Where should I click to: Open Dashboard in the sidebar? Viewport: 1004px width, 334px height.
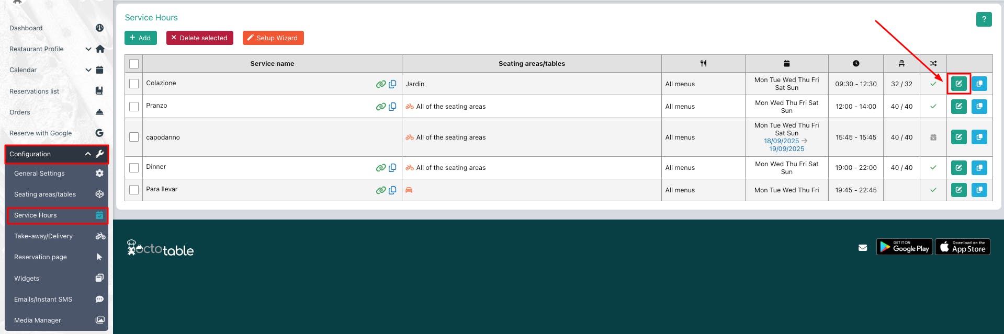point(57,28)
